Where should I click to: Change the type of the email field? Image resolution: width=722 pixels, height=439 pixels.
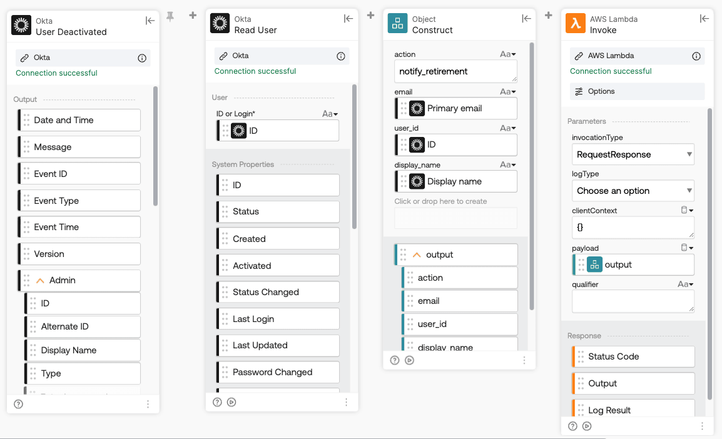[508, 92]
